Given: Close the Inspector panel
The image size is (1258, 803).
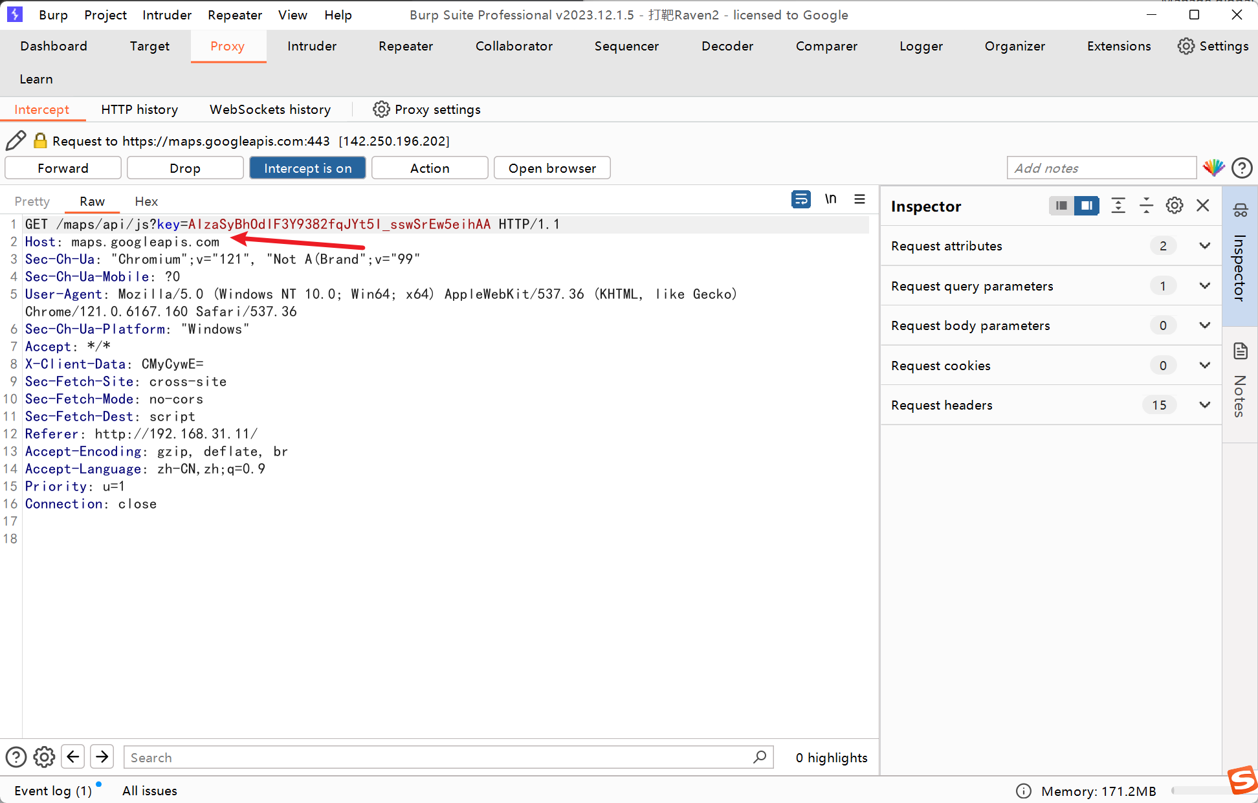Looking at the screenshot, I should click(x=1203, y=206).
